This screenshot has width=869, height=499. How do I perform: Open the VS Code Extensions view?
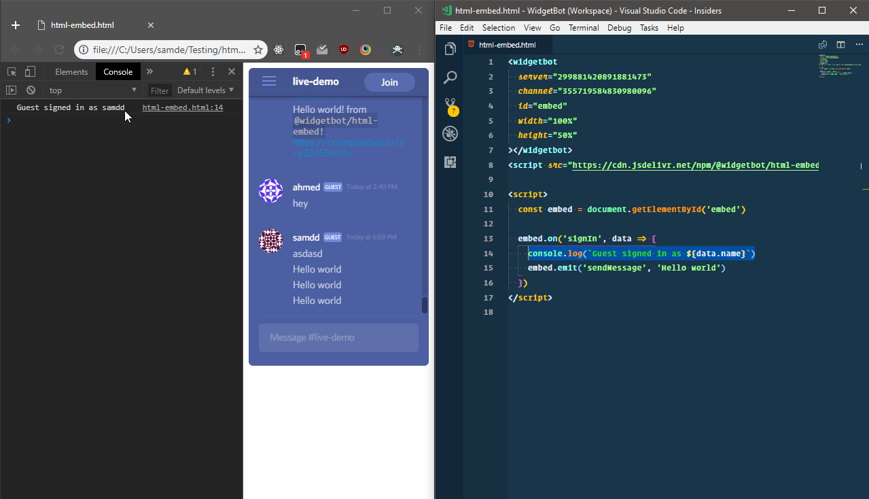[450, 162]
